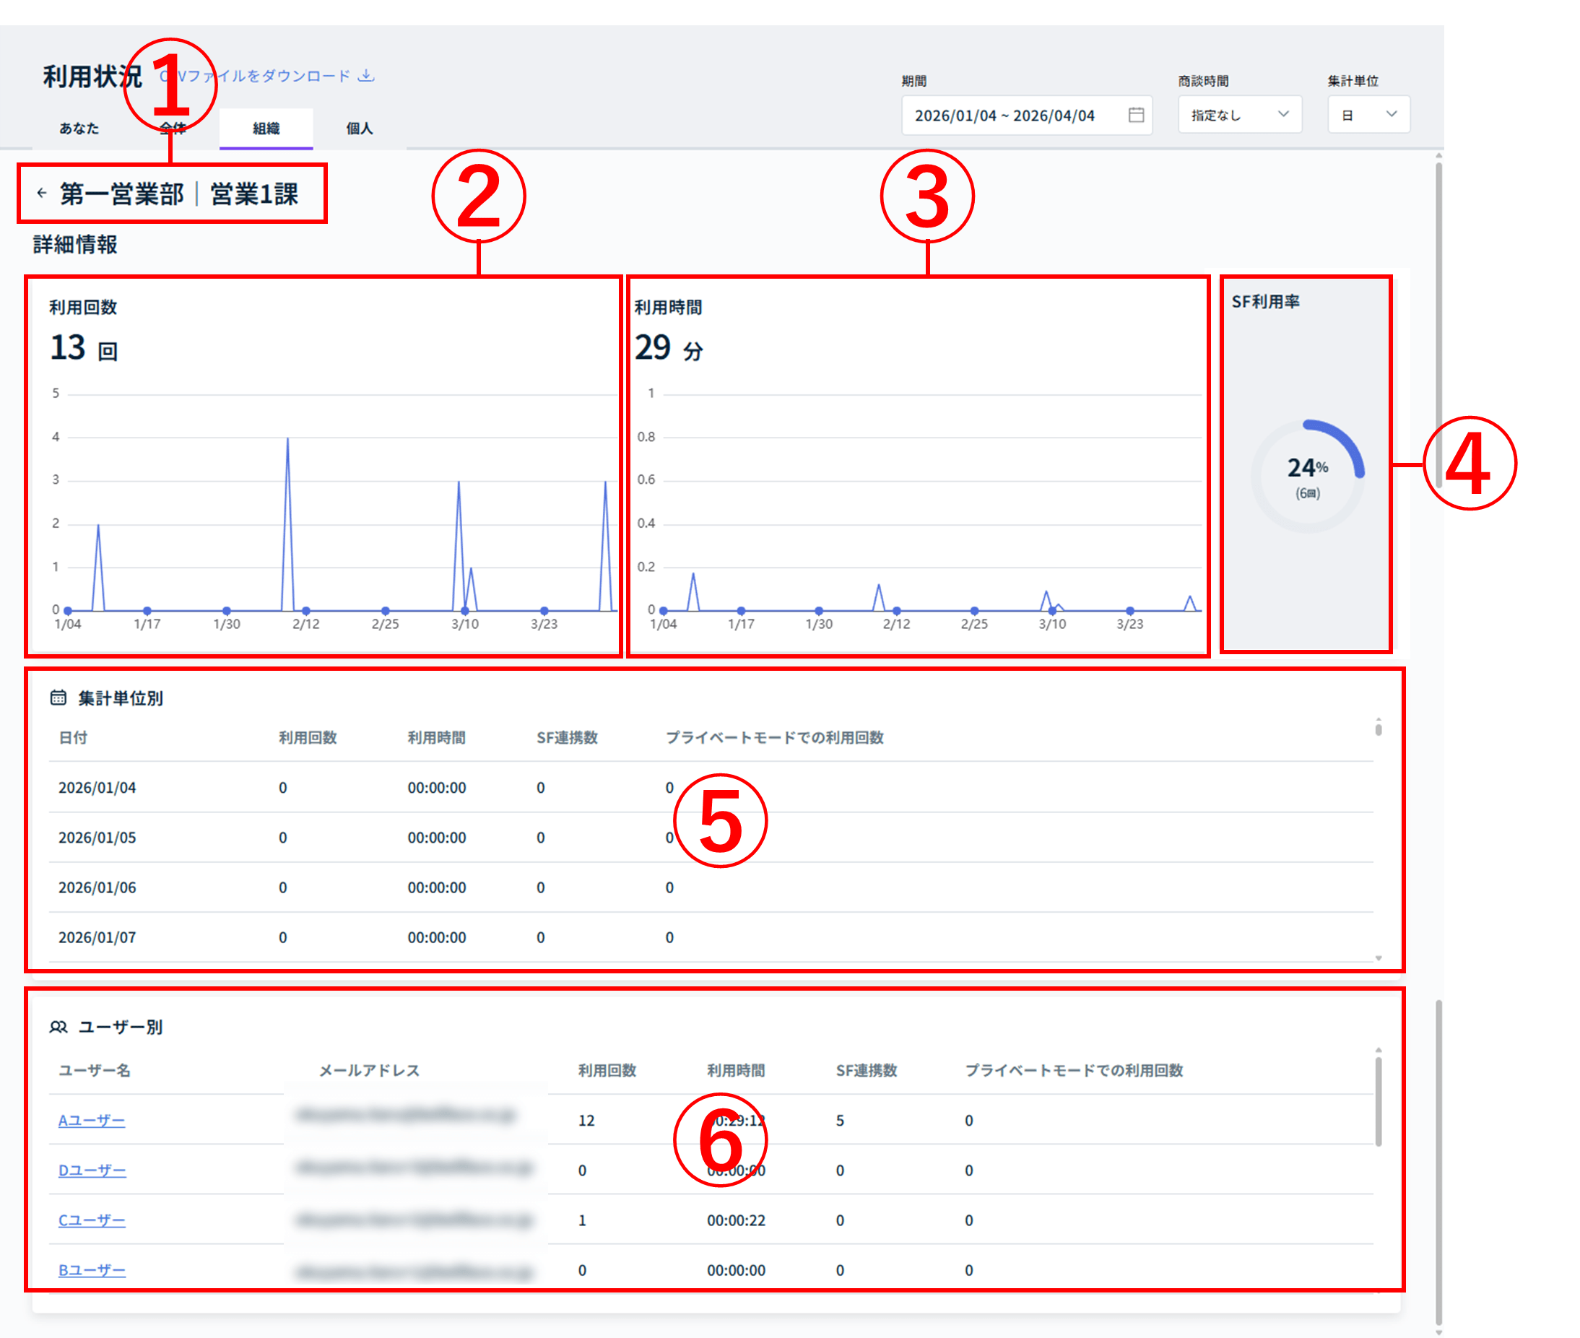Open the Dユーザー link
1580x1338 pixels.
point(92,1170)
